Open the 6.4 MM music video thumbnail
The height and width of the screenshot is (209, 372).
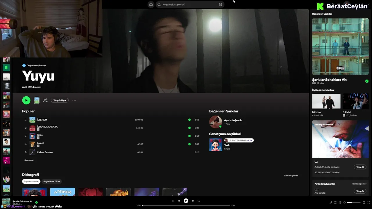(356, 101)
